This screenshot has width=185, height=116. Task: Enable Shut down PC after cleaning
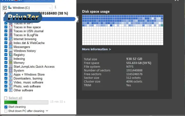pos(6,111)
